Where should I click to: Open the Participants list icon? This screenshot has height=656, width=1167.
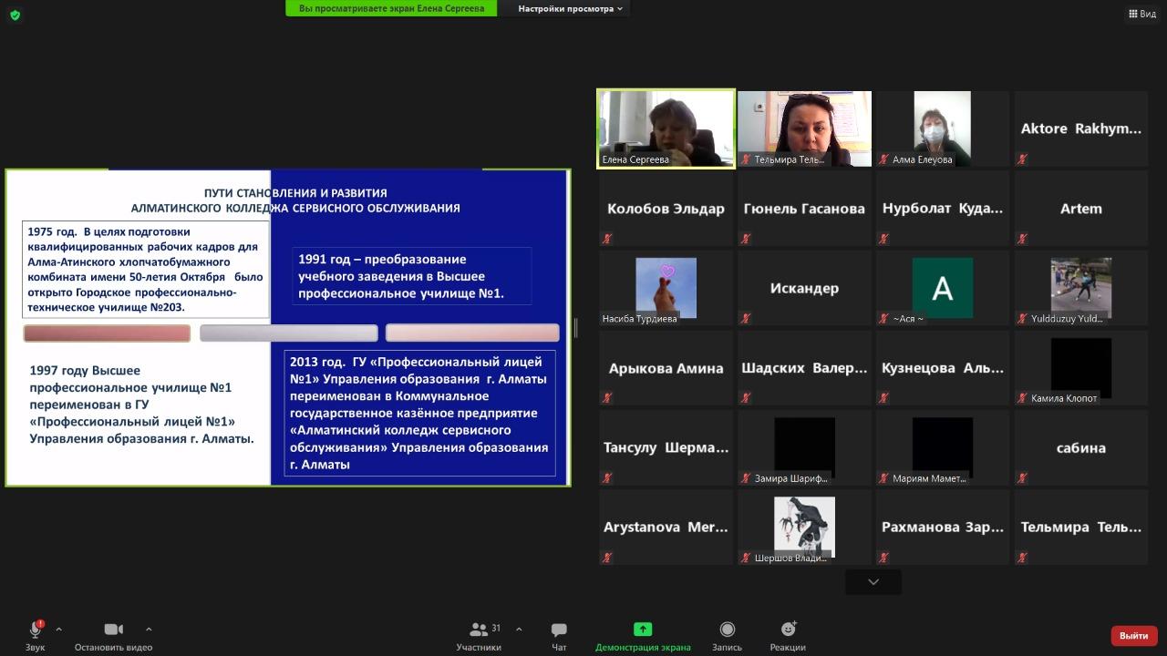point(479,630)
